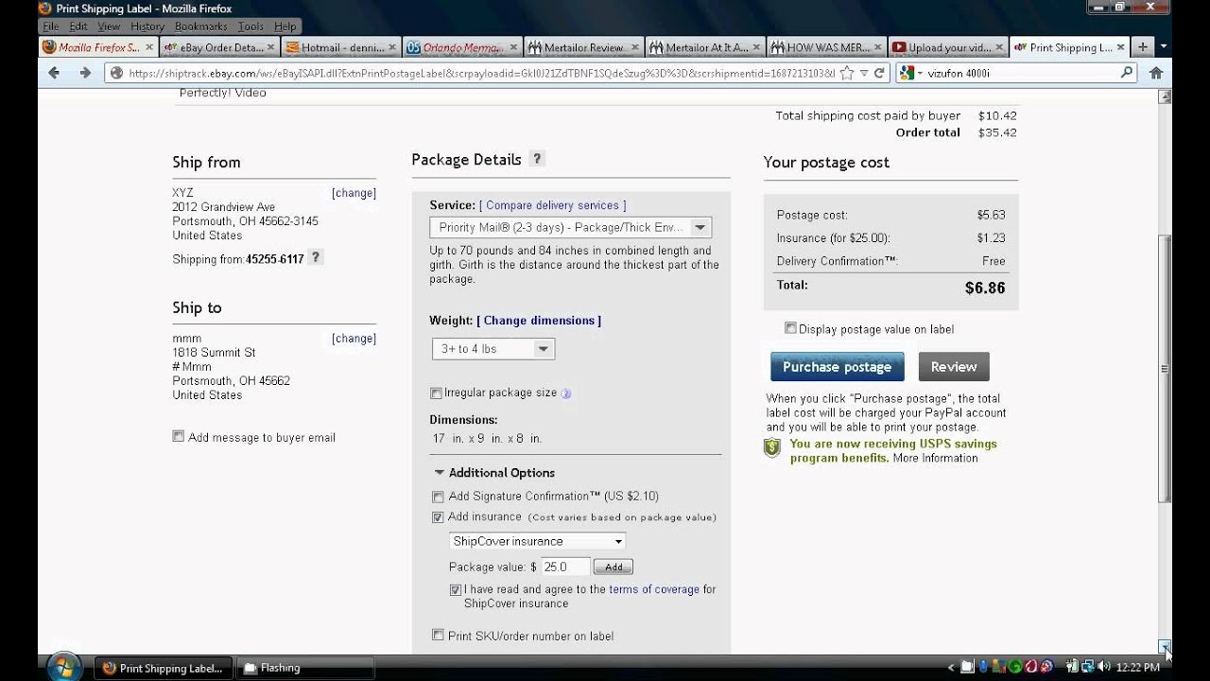Enable Add Signature Confirmation checkbox

click(x=438, y=497)
